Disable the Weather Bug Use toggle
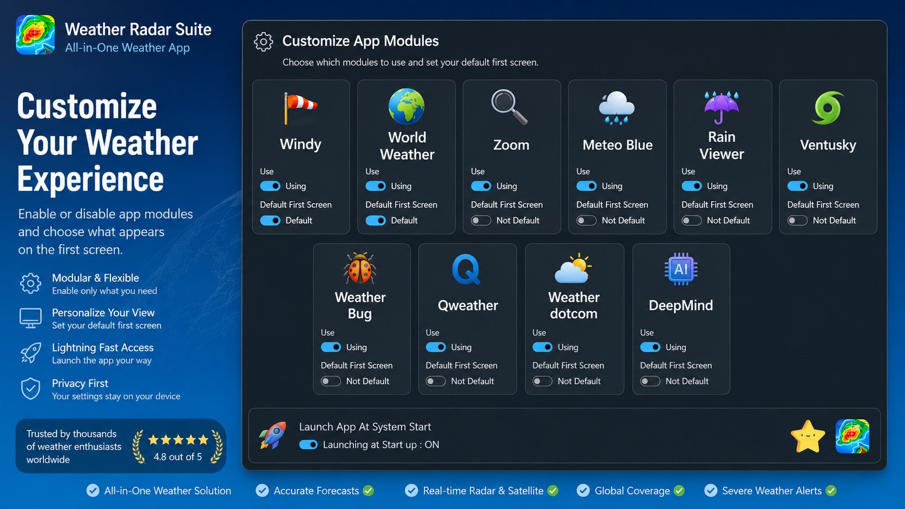The width and height of the screenshot is (905, 509). coord(331,347)
